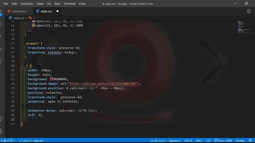This screenshot has height=143, width=255.
Task: Click the code minimap
Action: (244, 27)
